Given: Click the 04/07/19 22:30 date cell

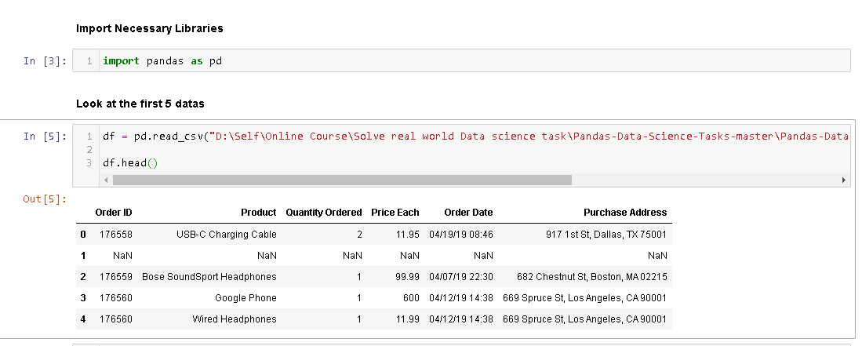Looking at the screenshot, I should tap(461, 277).
